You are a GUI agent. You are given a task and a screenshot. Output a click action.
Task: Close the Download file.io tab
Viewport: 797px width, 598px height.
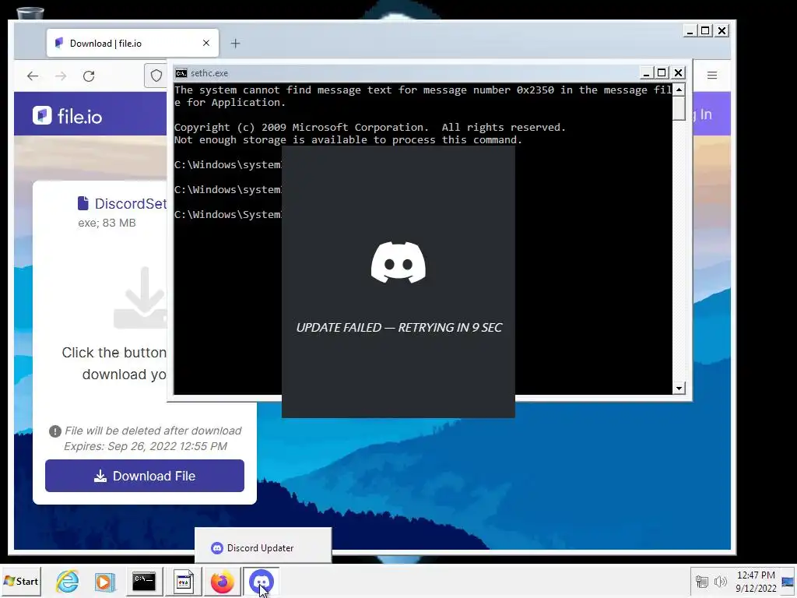point(205,44)
